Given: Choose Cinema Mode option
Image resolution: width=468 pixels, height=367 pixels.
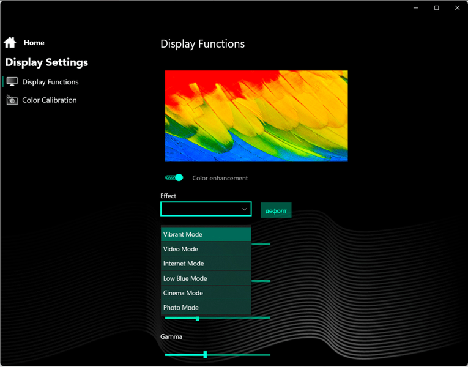Looking at the screenshot, I should 206,293.
